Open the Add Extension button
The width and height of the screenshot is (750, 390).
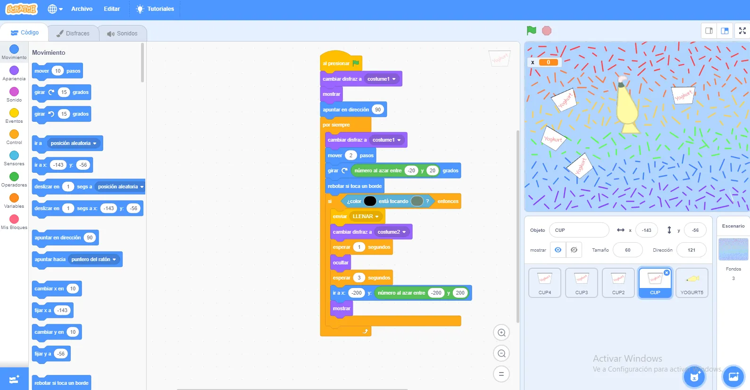coord(14,379)
